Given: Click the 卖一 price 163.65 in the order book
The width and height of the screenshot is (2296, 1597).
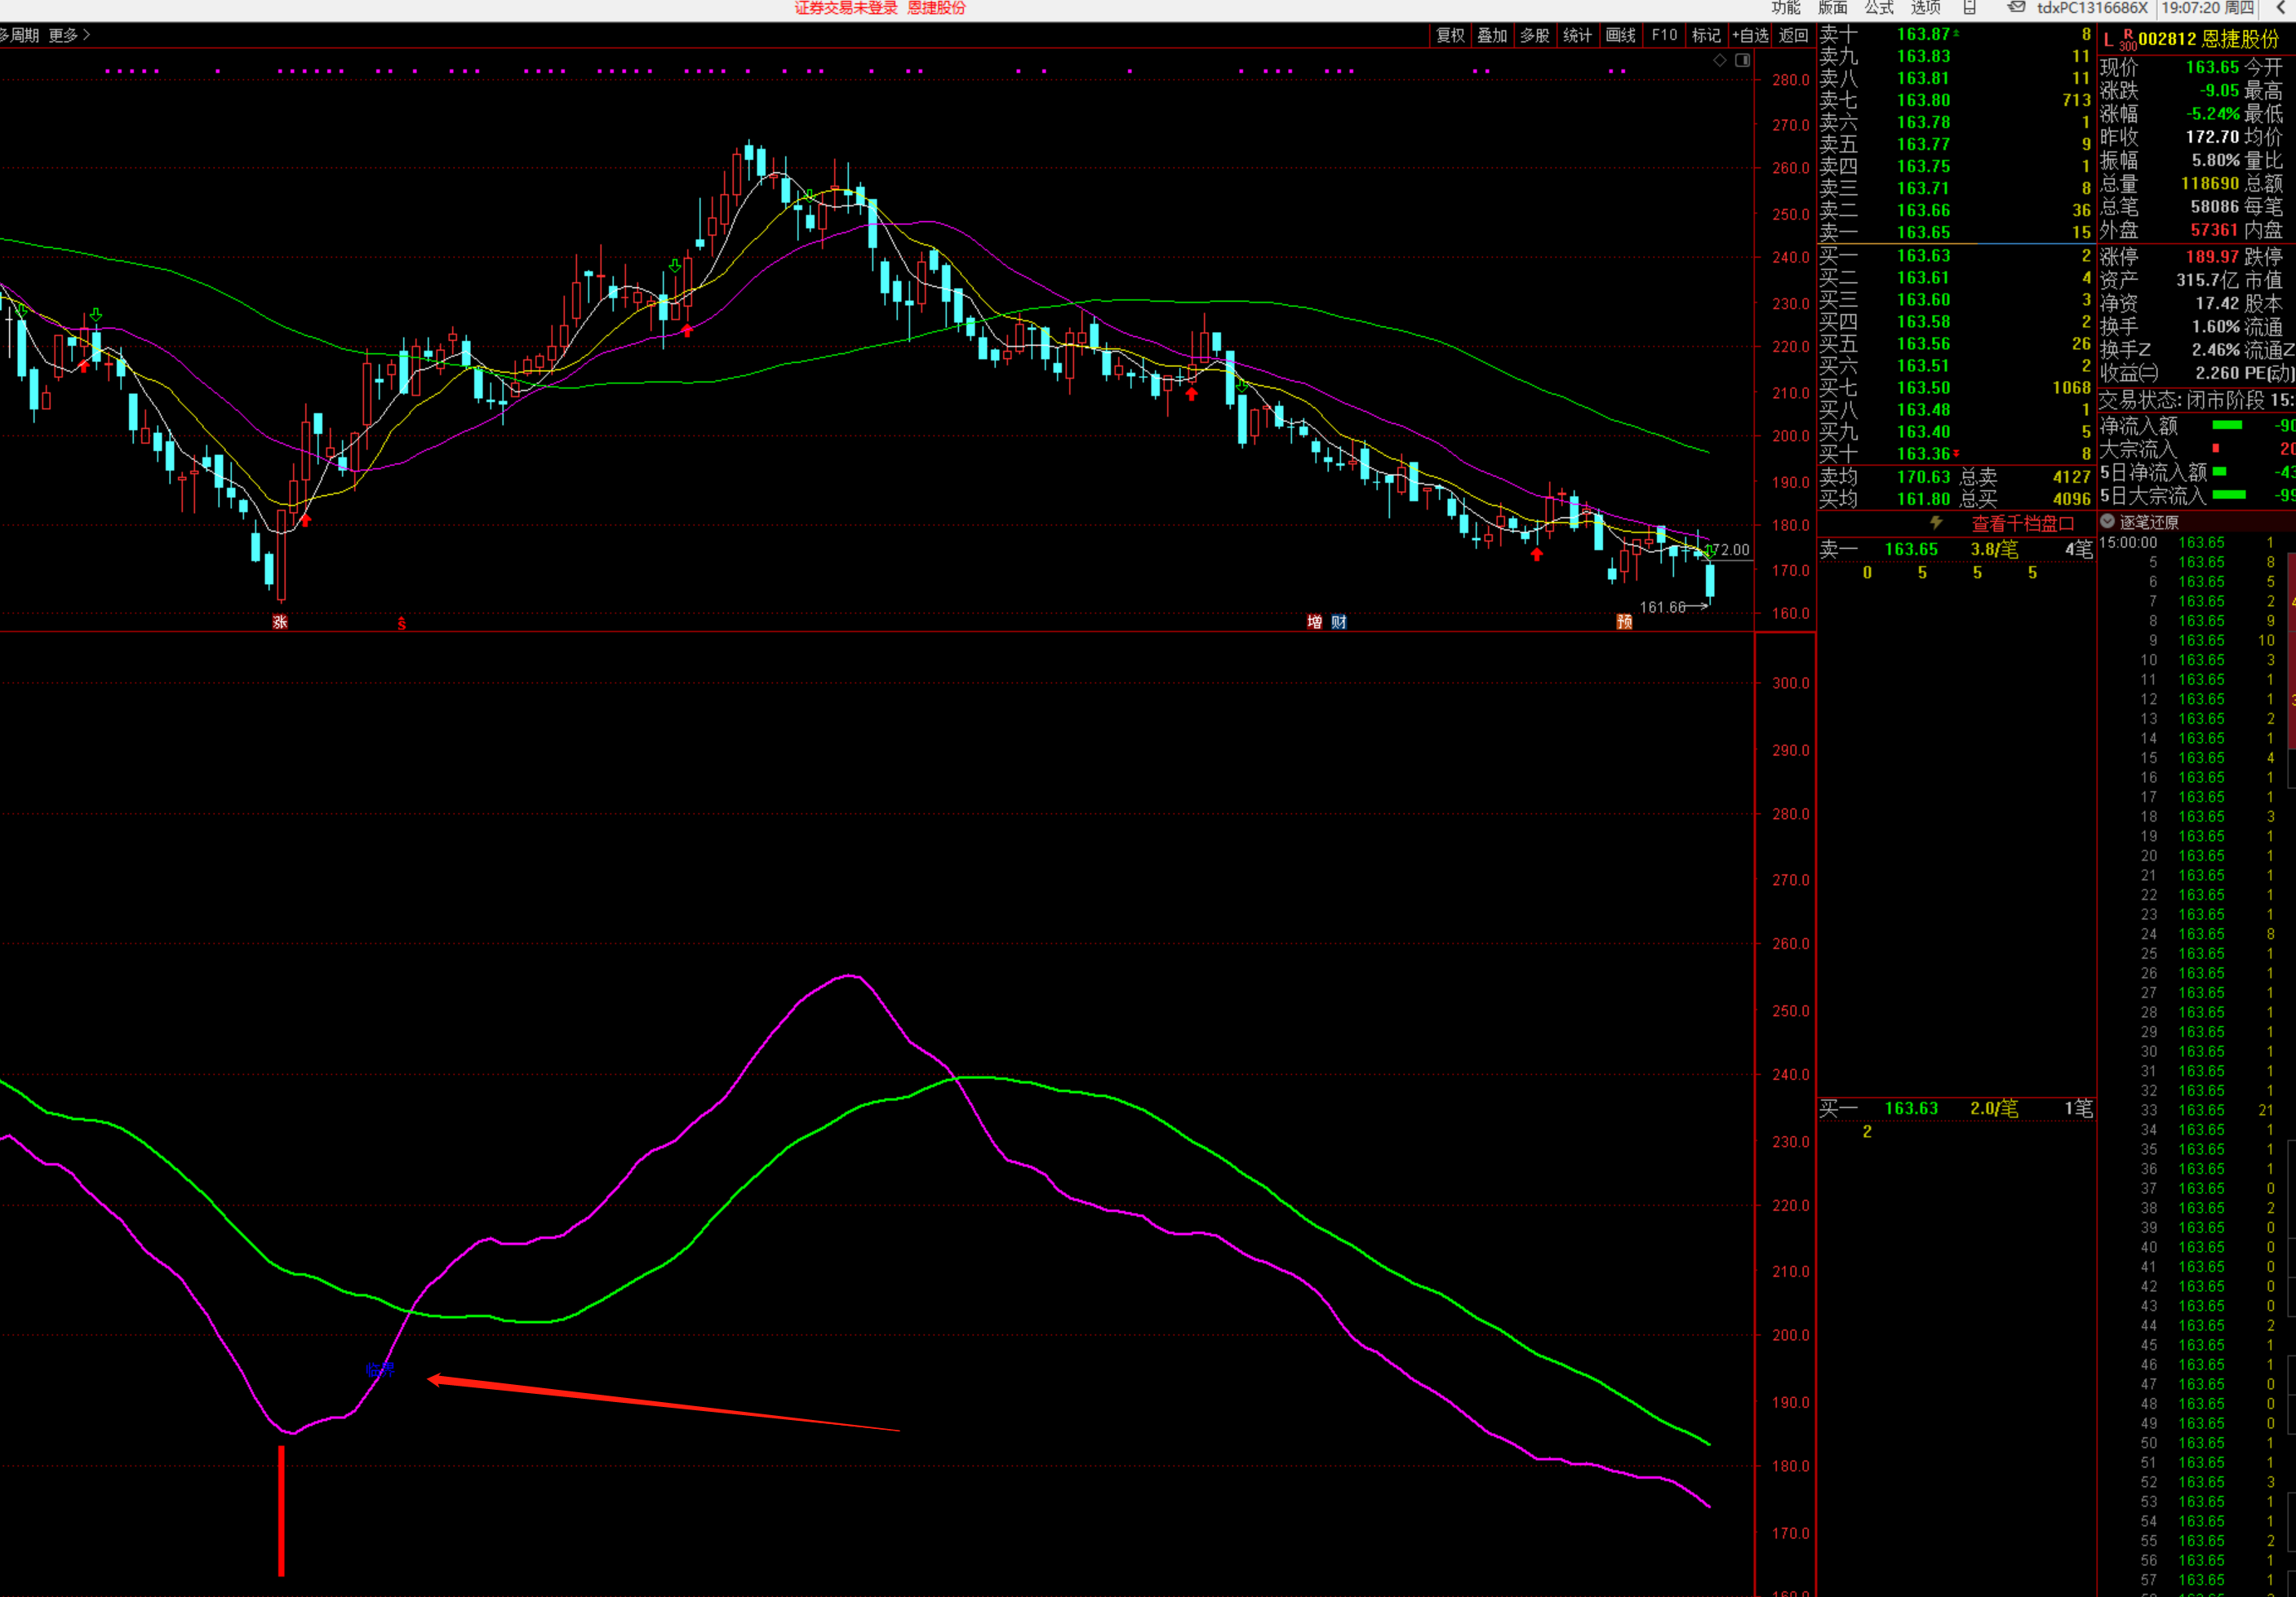Looking at the screenshot, I should 1924,232.
